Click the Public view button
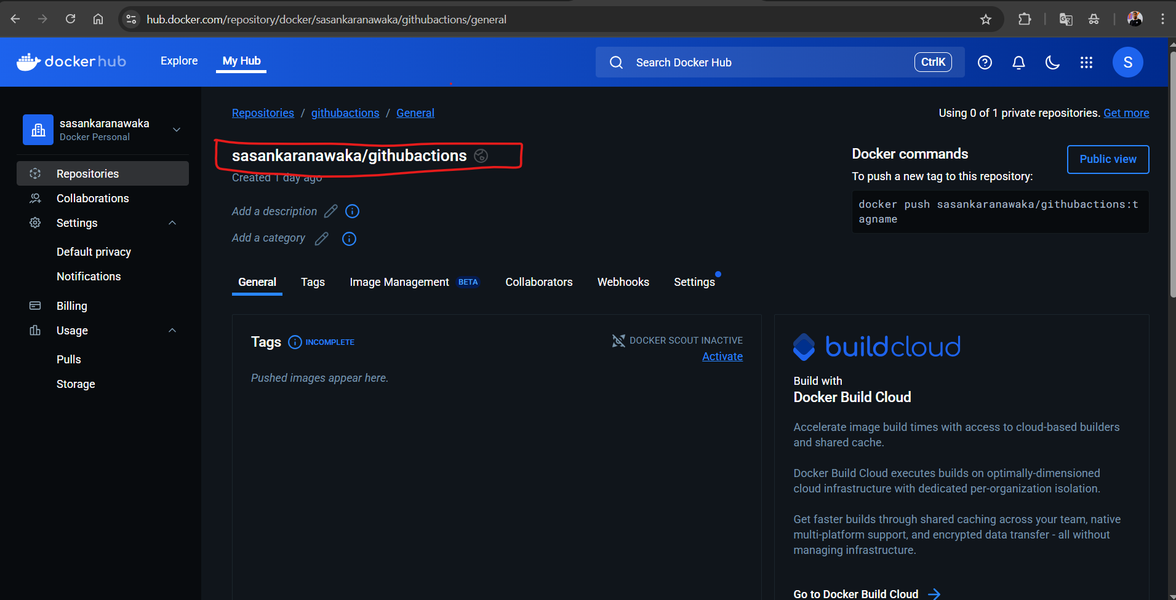Image resolution: width=1176 pixels, height=600 pixels. pyautogui.click(x=1108, y=159)
